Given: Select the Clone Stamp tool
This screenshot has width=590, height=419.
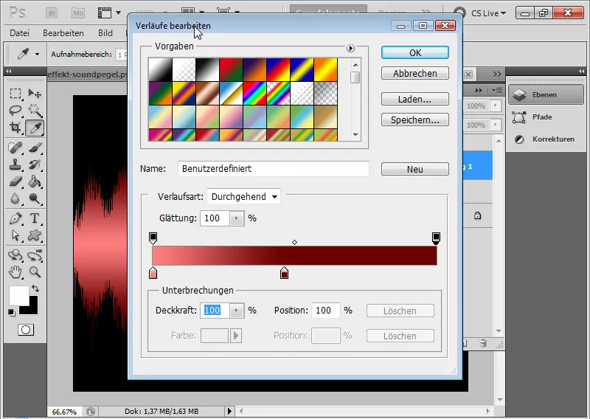Looking at the screenshot, I should 15,165.
